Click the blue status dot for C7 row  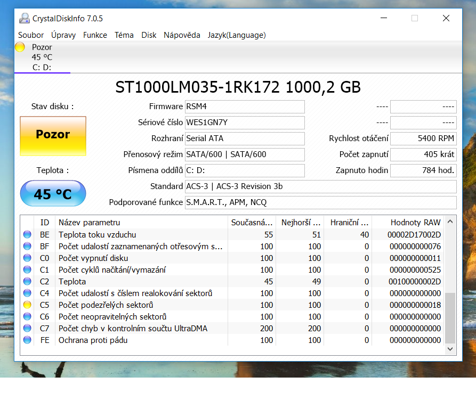27,329
